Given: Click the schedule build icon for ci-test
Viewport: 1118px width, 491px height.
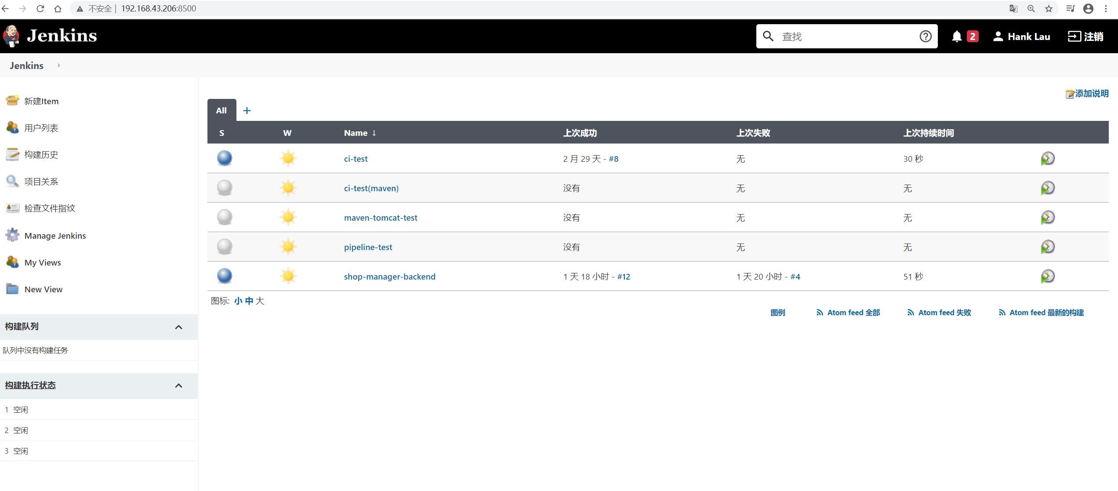Looking at the screenshot, I should click(1047, 159).
